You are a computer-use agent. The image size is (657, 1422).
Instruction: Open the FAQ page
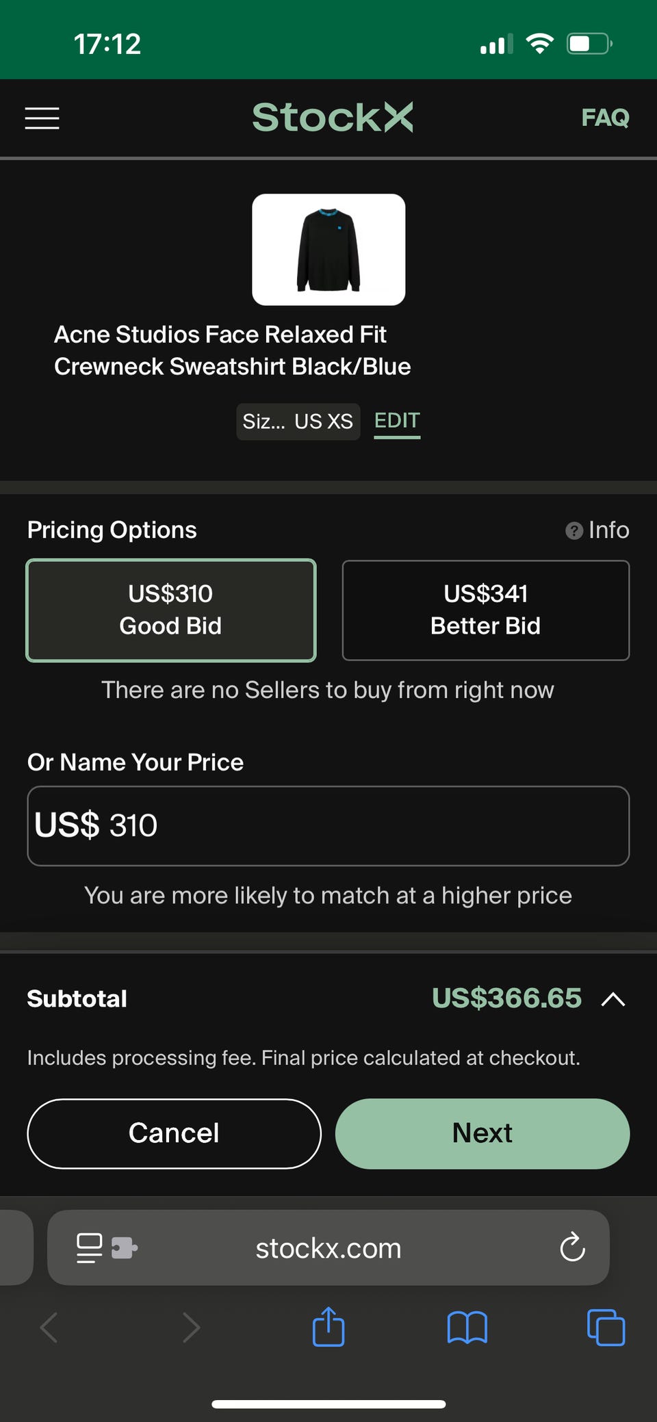[x=605, y=118]
